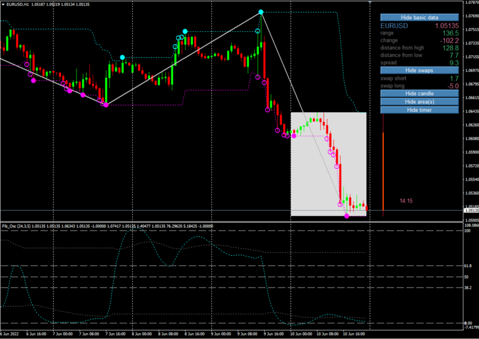The height and width of the screenshot is (339, 479).
Task: Select the orange current candle bar
Action: point(383,171)
